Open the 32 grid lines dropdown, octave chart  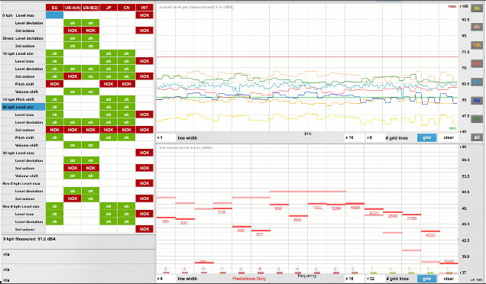pyautogui.click(x=375, y=279)
